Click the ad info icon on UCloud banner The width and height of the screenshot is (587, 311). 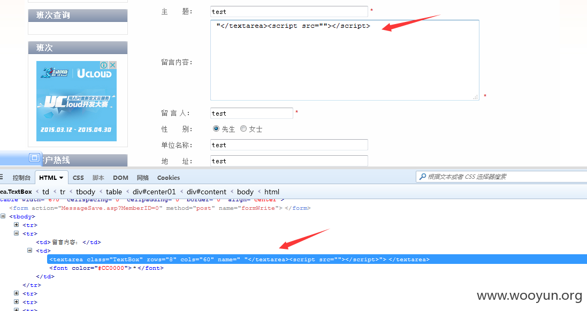104,65
